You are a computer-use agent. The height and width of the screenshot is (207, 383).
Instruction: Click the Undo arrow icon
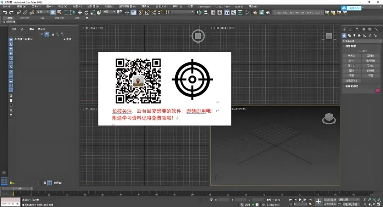(x=5, y=12)
